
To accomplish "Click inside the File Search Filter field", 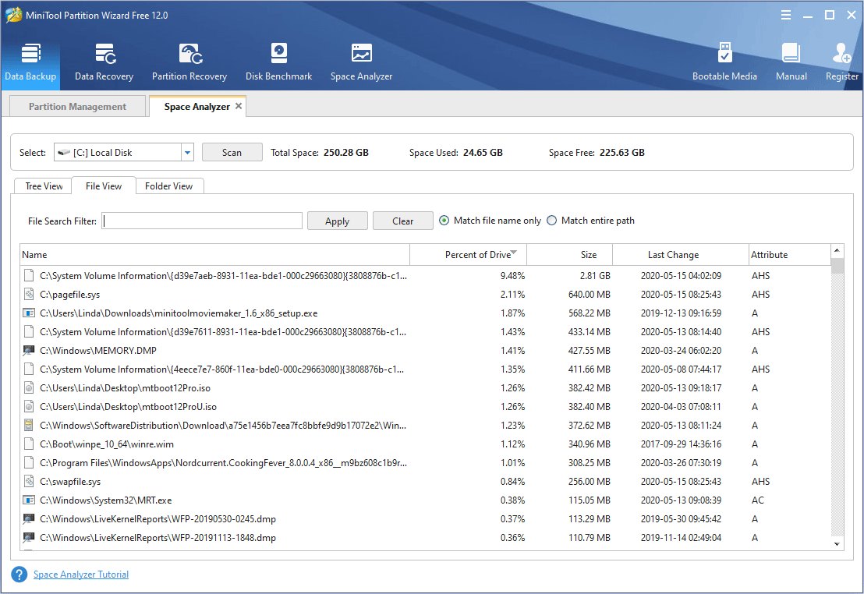I will click(202, 221).
